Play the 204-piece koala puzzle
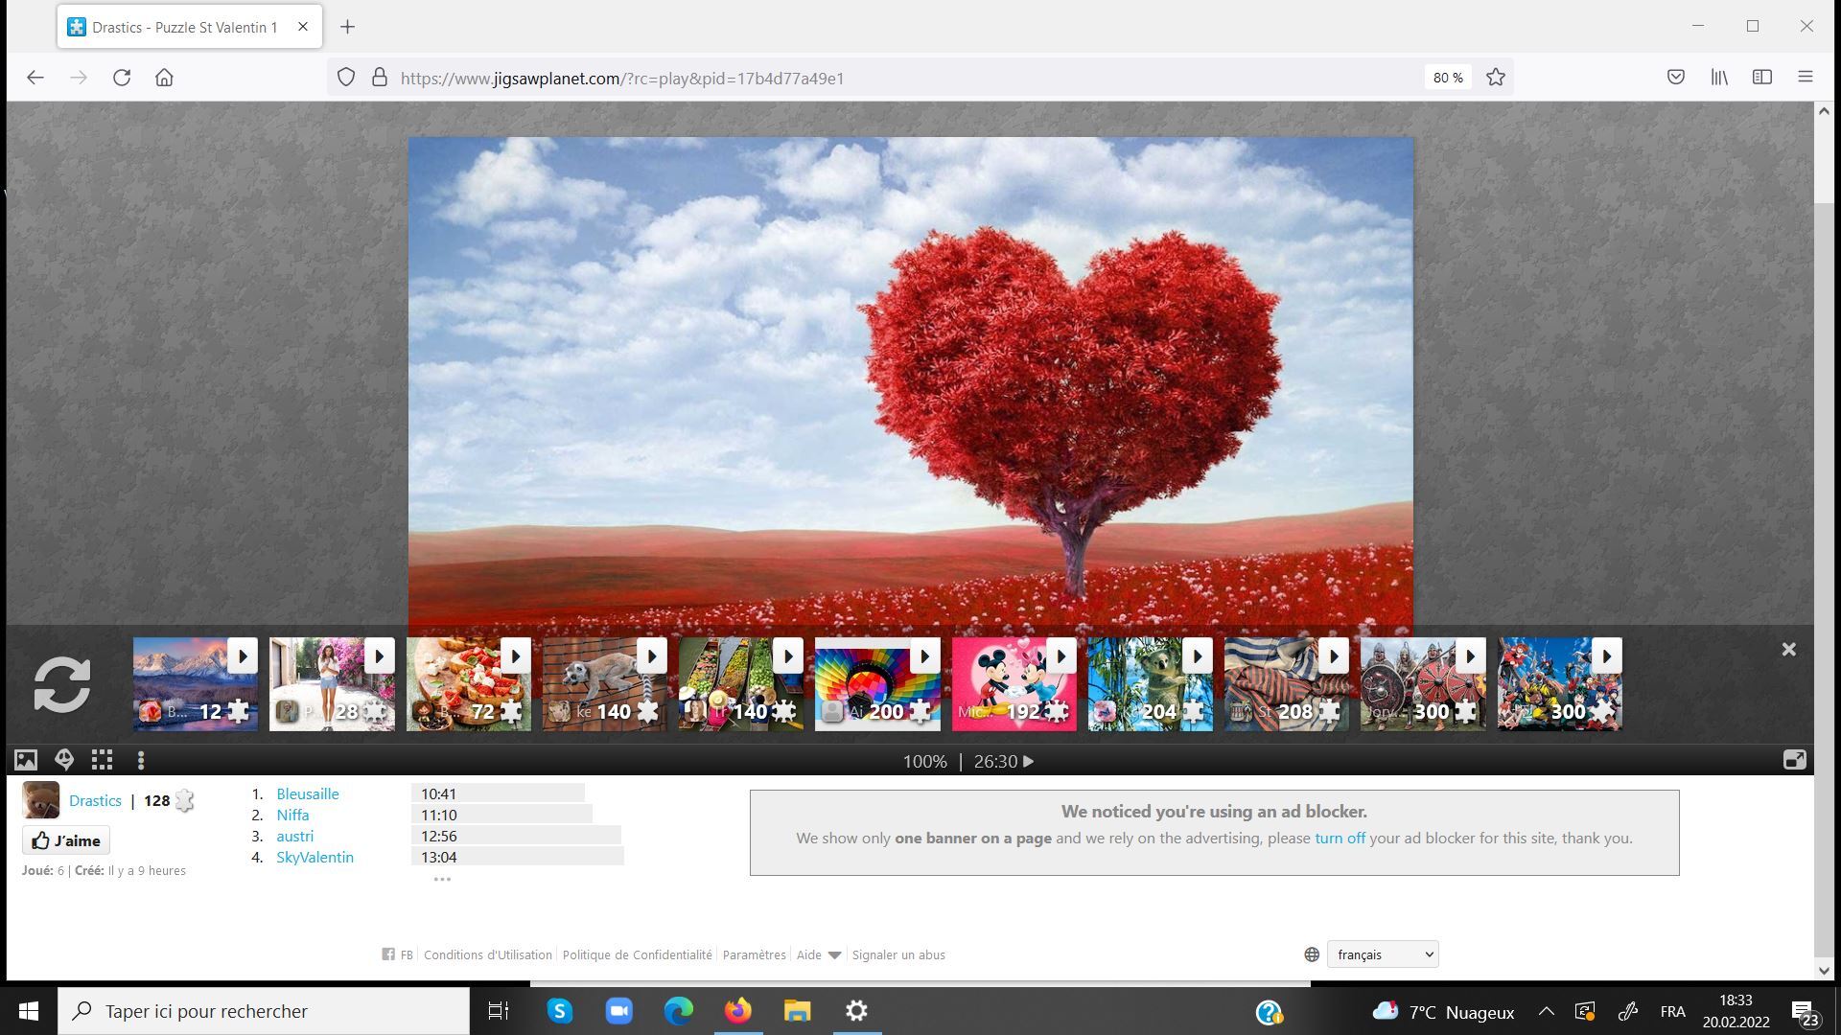The width and height of the screenshot is (1841, 1035). click(x=1197, y=656)
